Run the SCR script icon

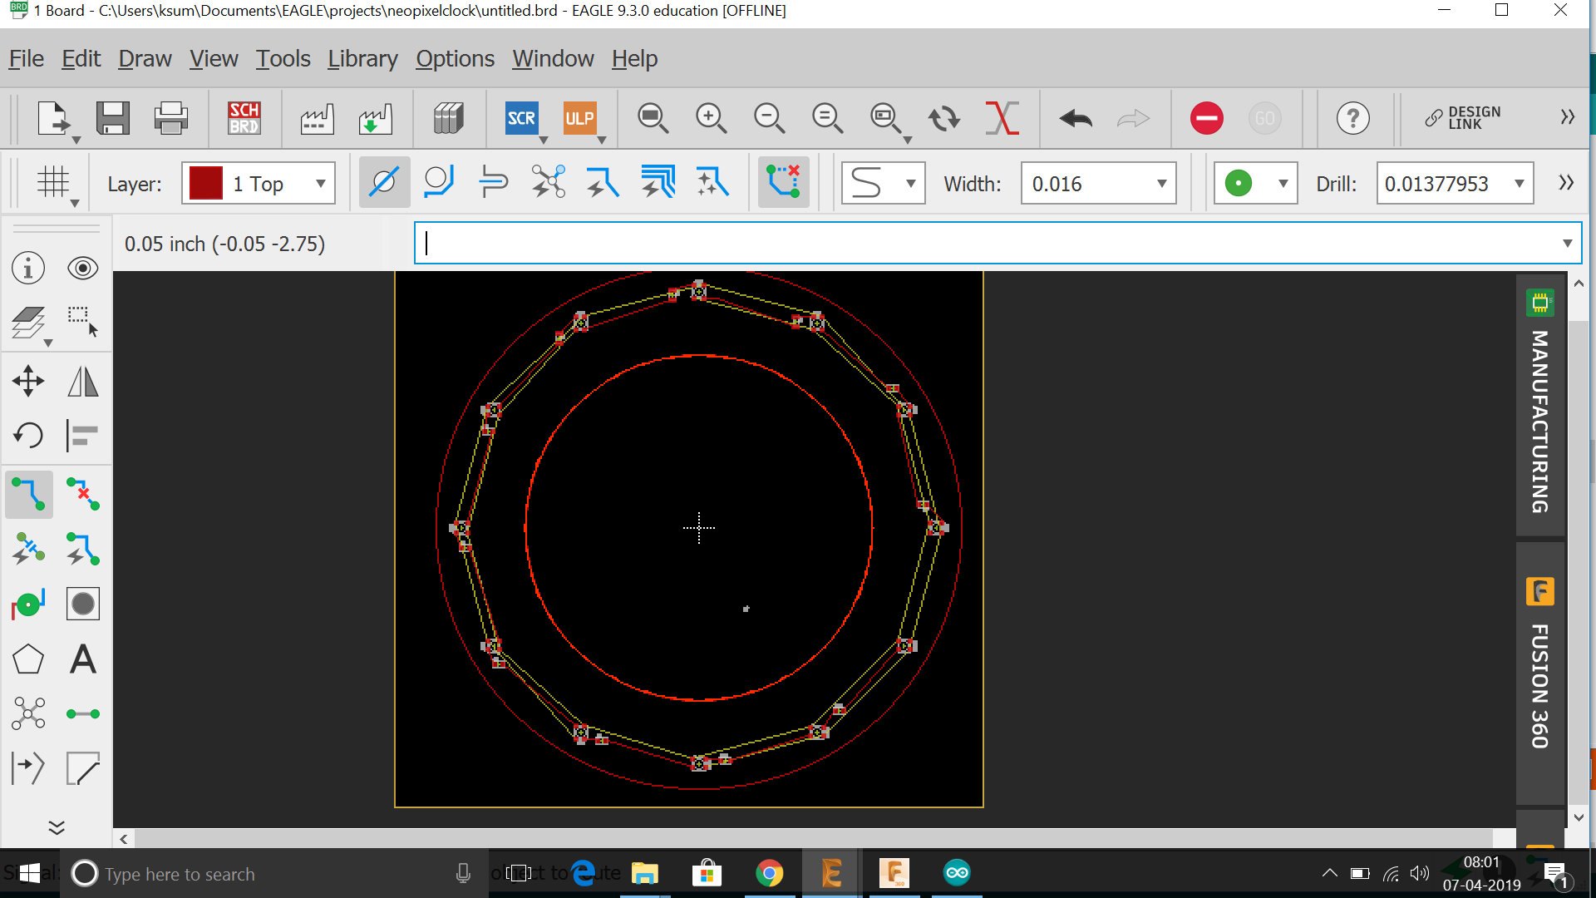coord(521,118)
